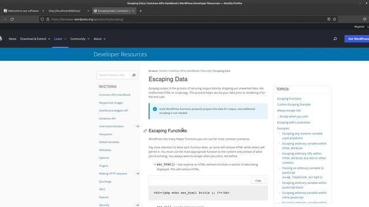Screen dimensions: 369x207
Task: Open Options sidebar link
Action: coord(104,158)
